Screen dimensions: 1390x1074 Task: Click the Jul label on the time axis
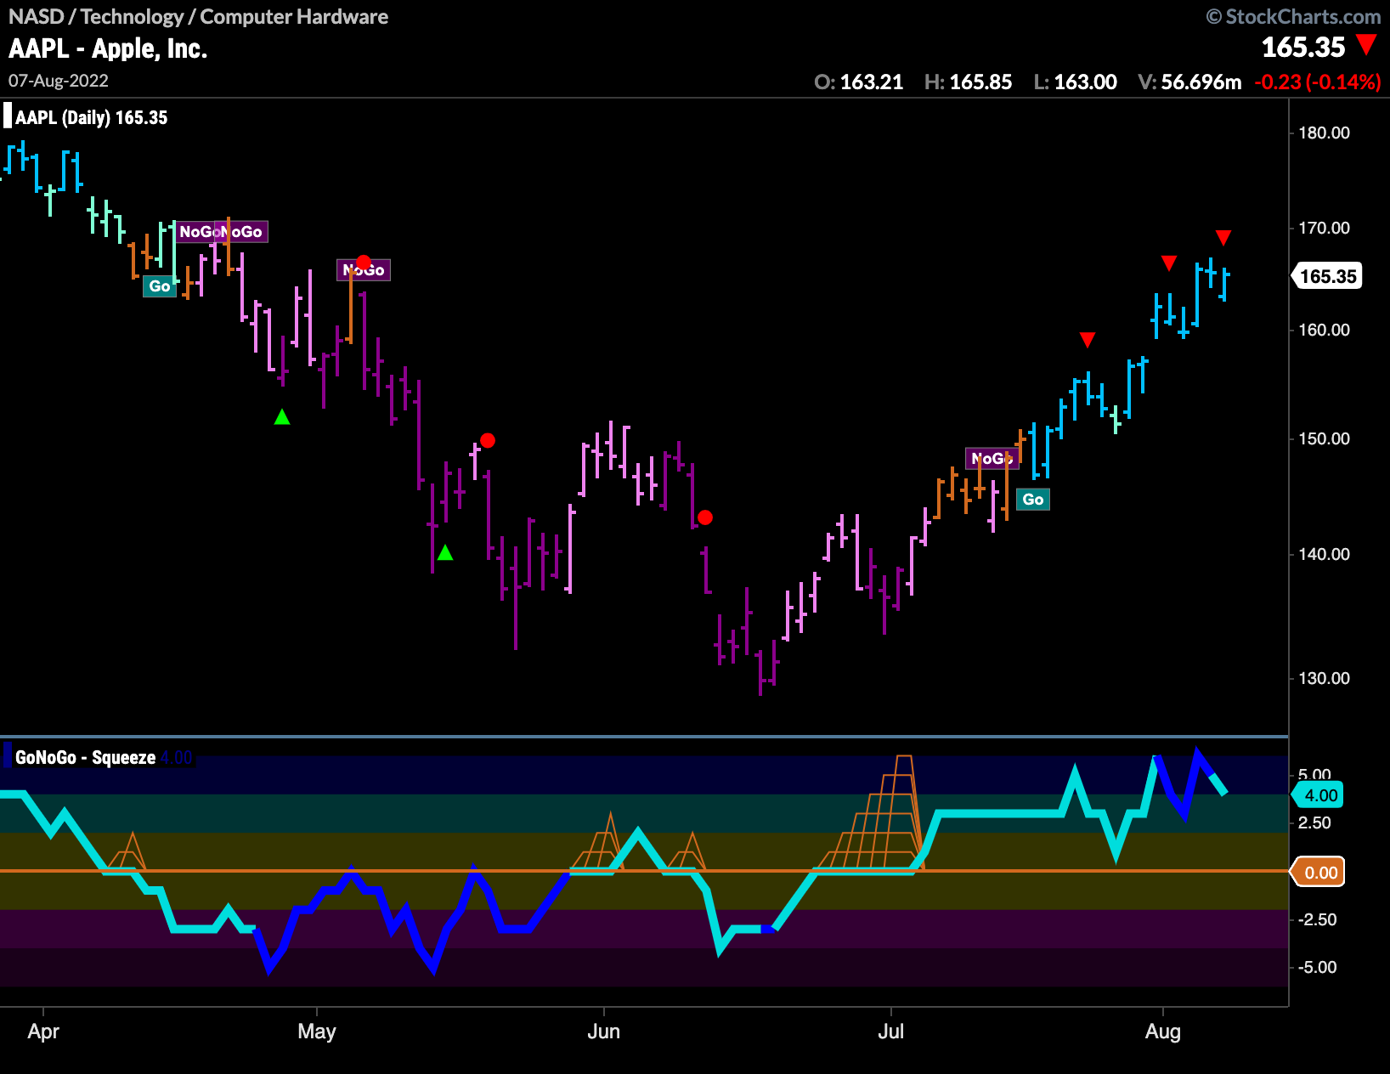[x=890, y=1032]
